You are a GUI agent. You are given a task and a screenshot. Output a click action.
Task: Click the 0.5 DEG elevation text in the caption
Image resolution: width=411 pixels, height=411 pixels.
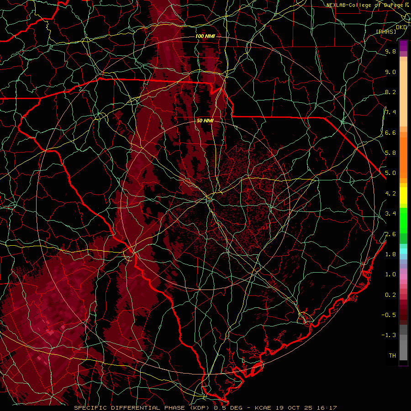227,408
